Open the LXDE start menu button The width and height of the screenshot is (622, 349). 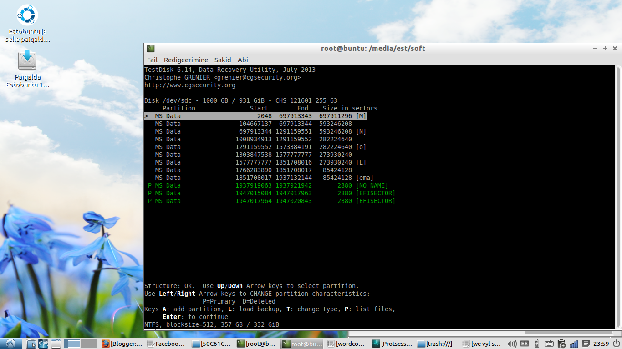pyautogui.click(x=11, y=344)
